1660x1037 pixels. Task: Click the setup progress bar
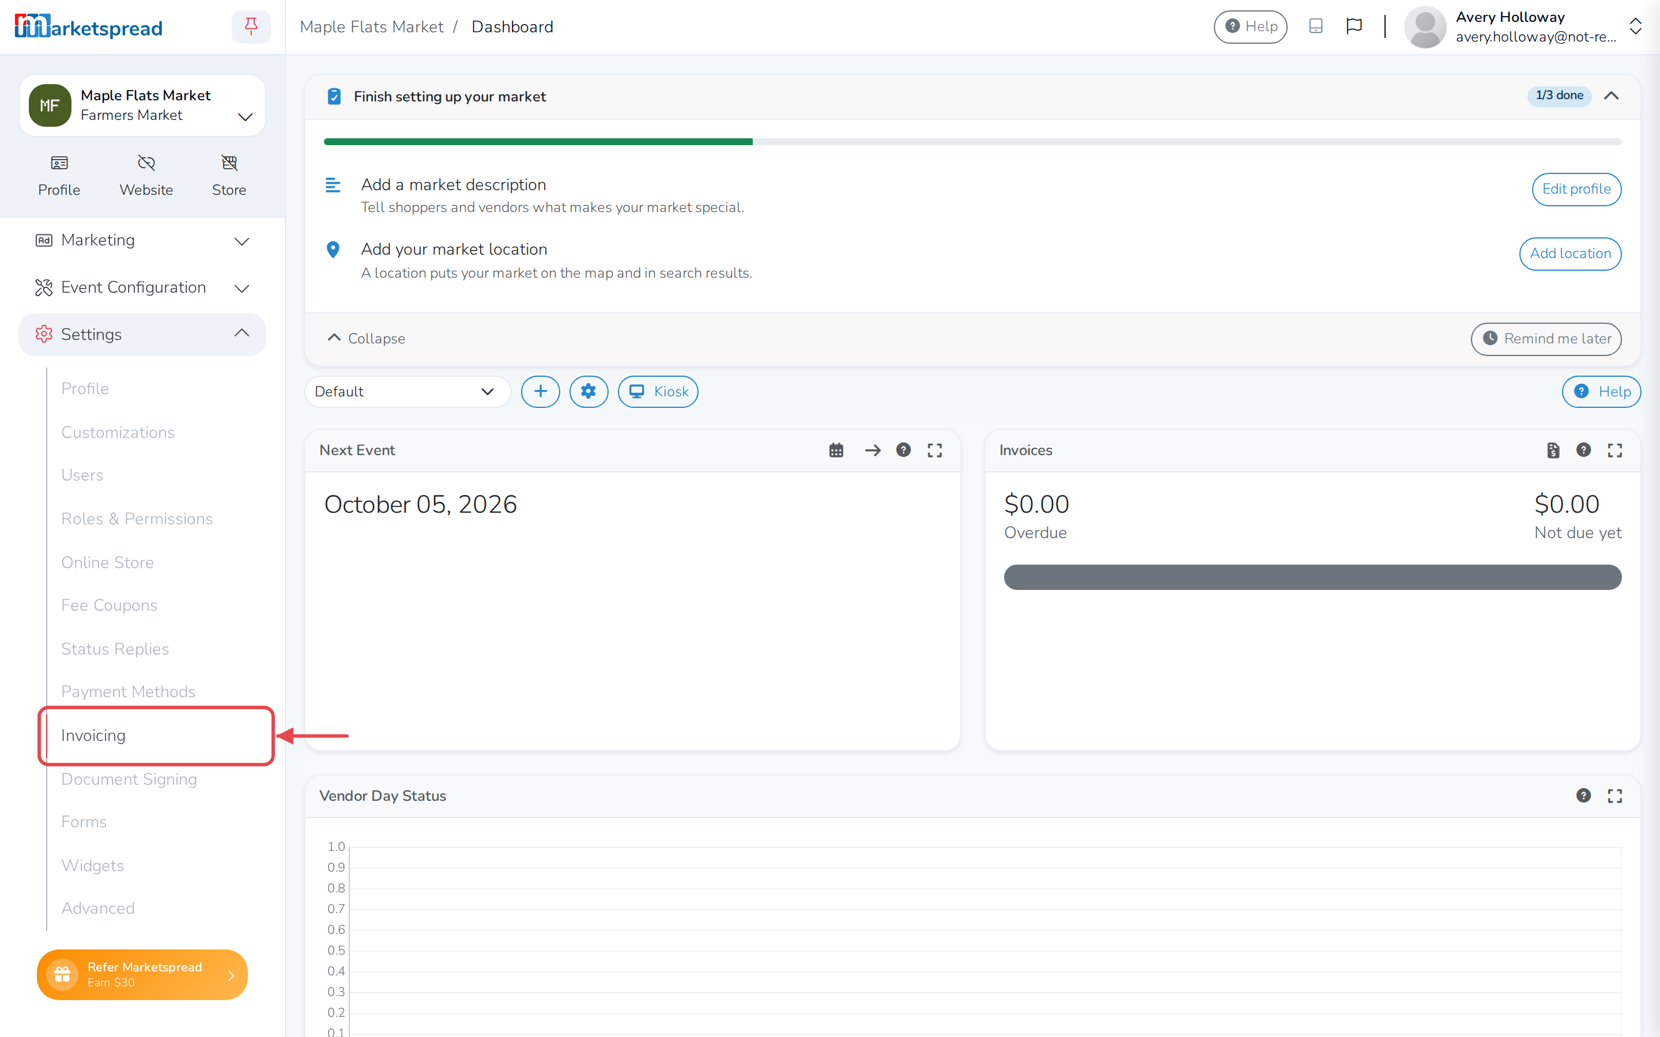972,142
